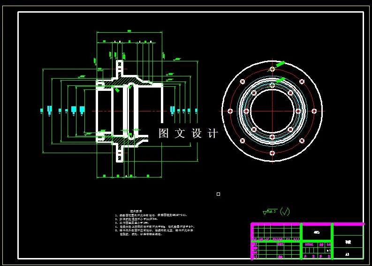Select the Ra6.3 surface roughness symbol
This screenshot has height=266, width=372.
tap(270, 212)
